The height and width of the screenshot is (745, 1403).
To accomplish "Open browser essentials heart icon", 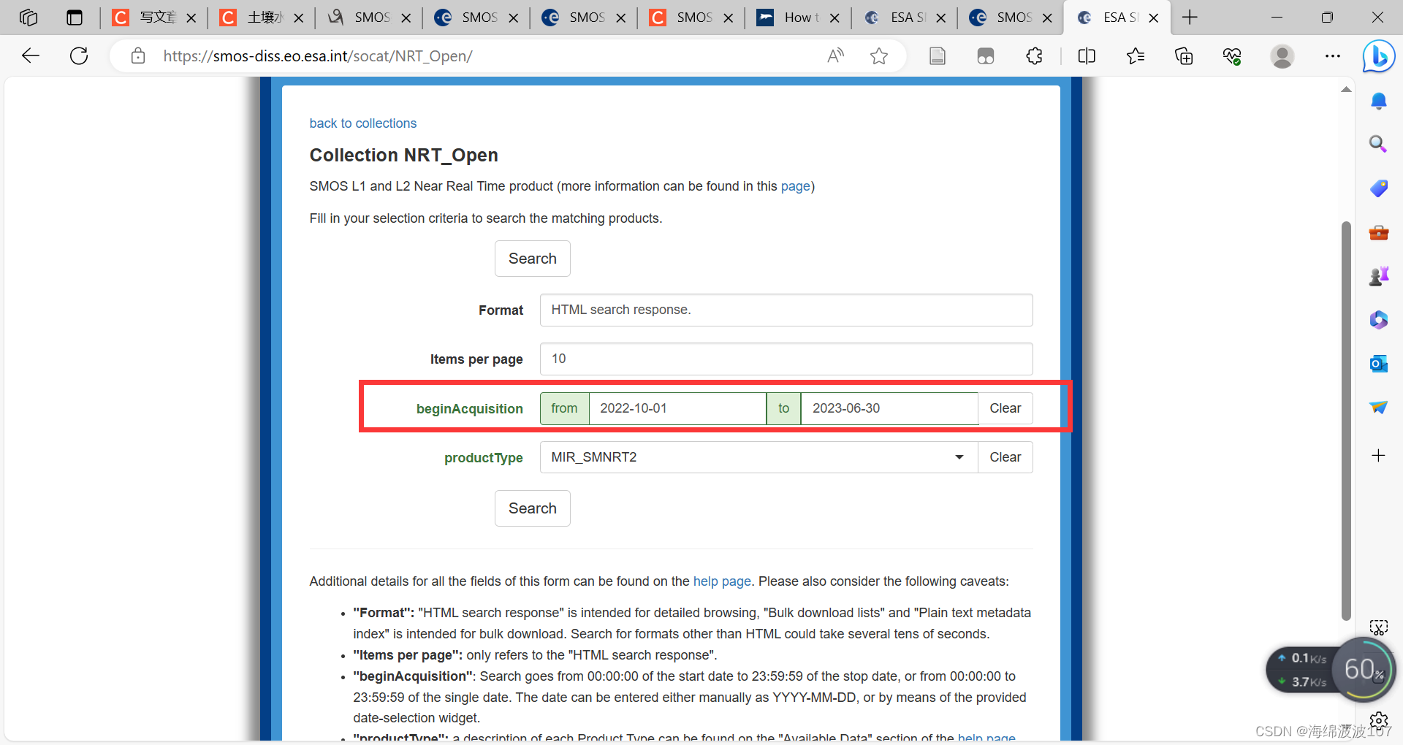I will coord(1232,56).
